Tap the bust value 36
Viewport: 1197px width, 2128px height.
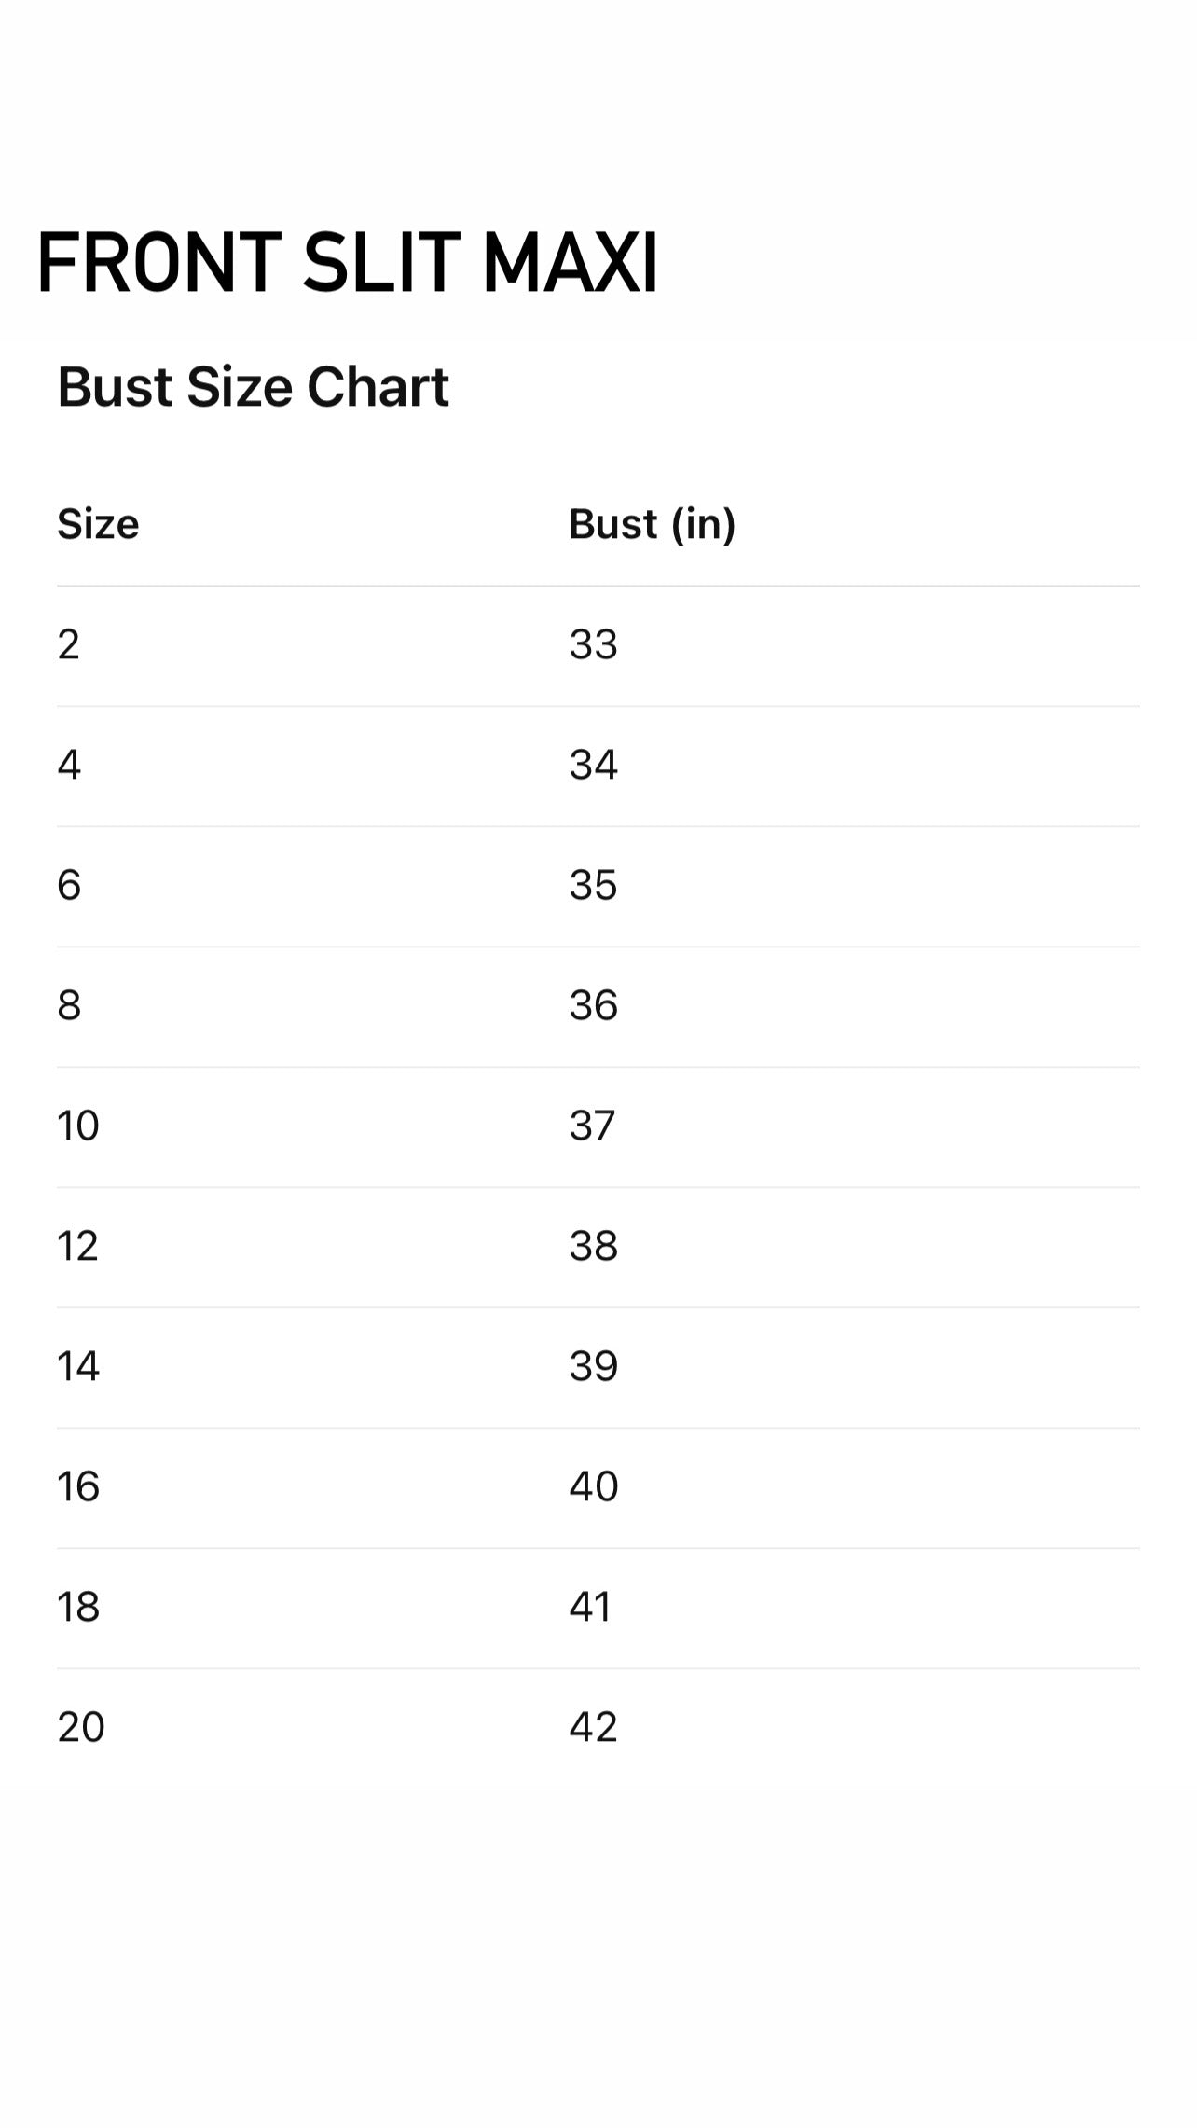point(593,1005)
